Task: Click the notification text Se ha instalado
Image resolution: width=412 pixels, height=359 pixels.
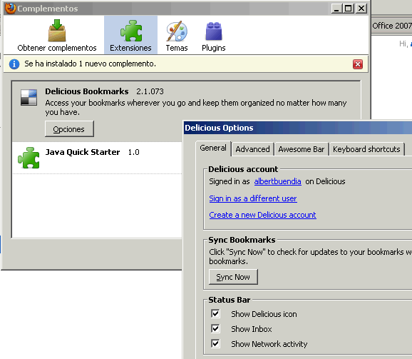Action: tap(90, 64)
